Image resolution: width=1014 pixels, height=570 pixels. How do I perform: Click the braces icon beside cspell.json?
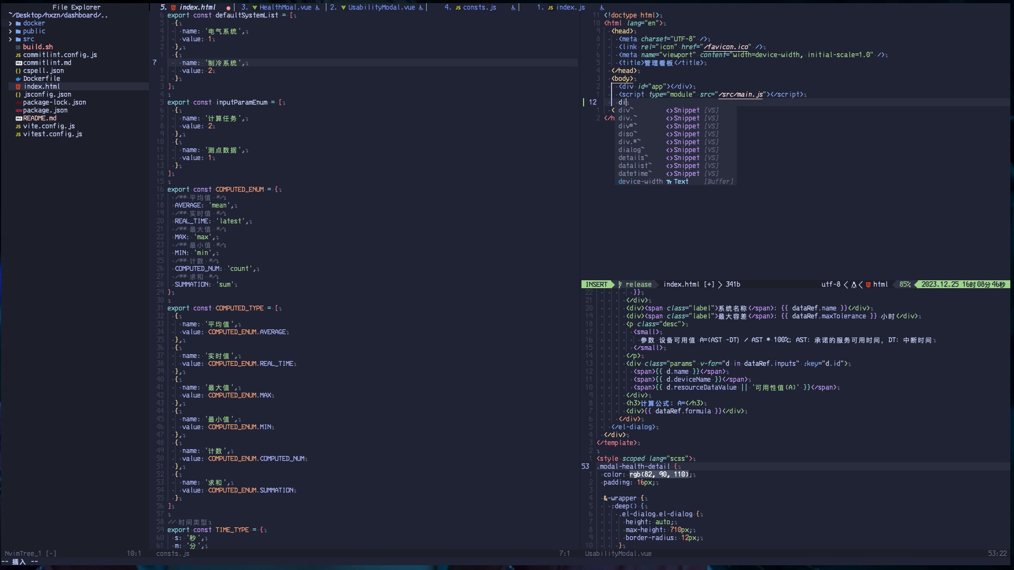18,71
